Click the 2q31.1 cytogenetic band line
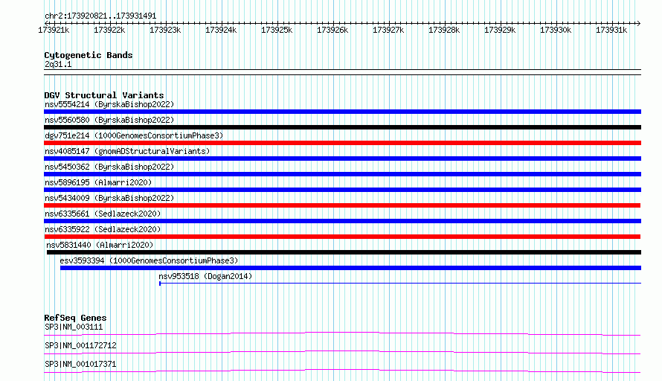This screenshot has height=381, width=662. (342, 72)
